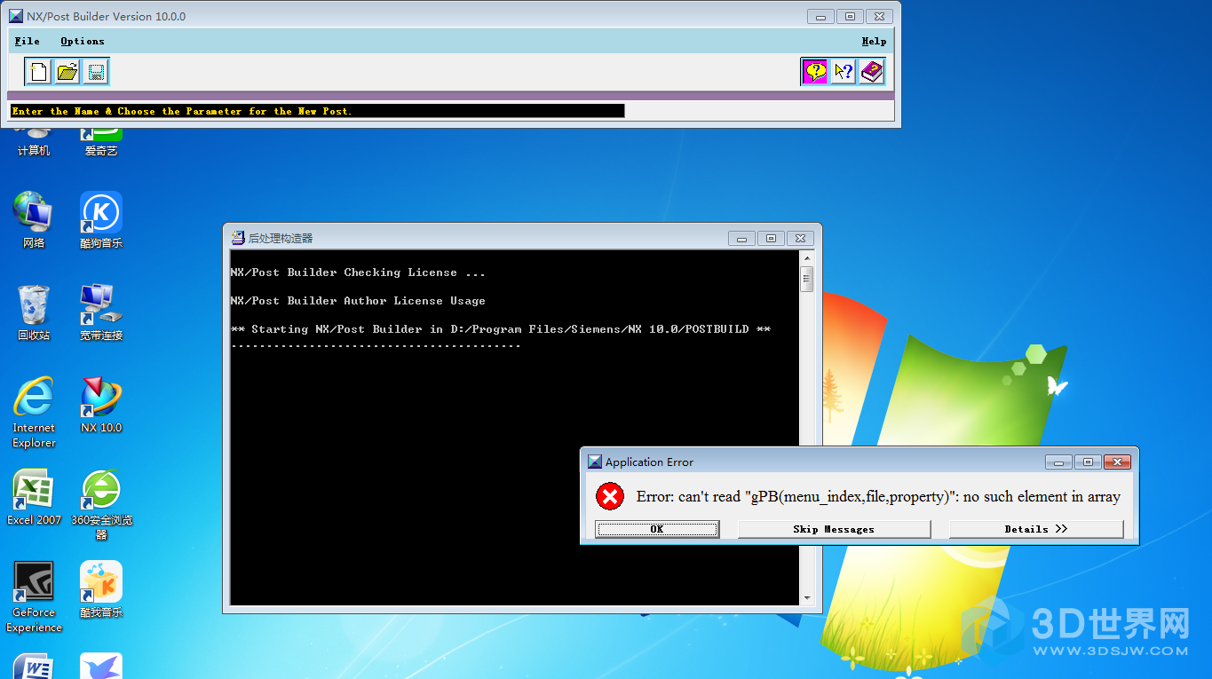
Task: Select the 计算机 computer desktop icon
Action: (34, 142)
